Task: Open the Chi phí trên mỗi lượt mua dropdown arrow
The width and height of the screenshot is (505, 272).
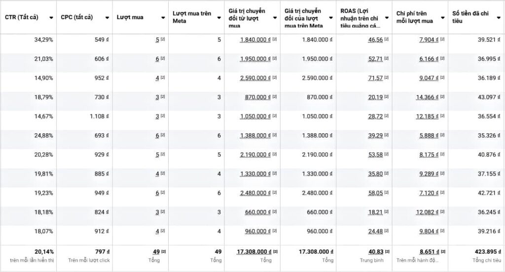Action: tap(442, 18)
